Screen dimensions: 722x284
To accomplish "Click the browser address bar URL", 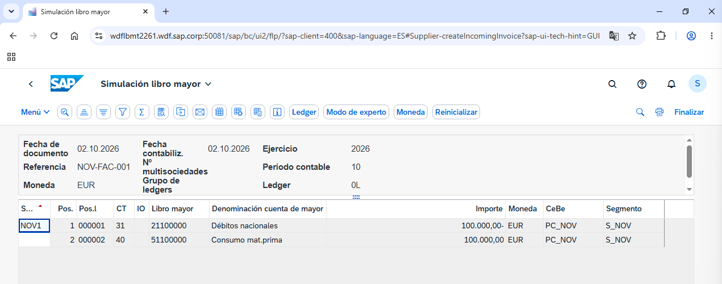I will tap(354, 36).
